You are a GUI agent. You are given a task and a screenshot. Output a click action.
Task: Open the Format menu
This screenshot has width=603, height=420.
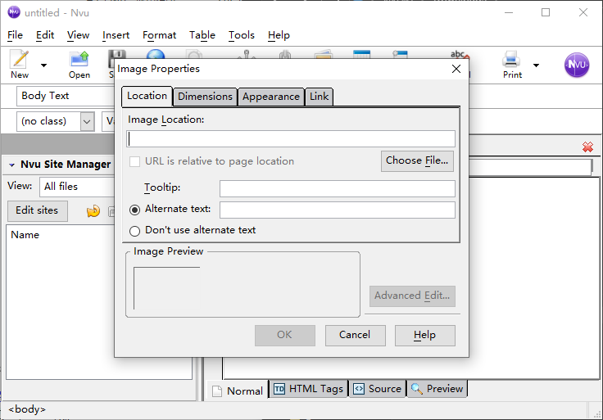(159, 35)
